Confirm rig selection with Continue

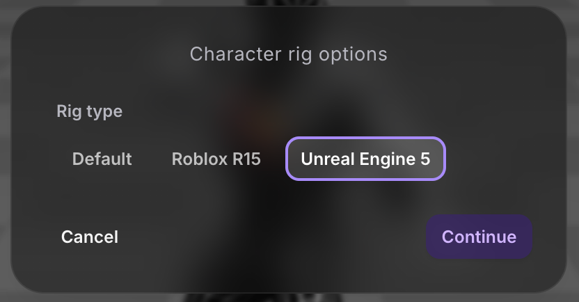pos(479,237)
